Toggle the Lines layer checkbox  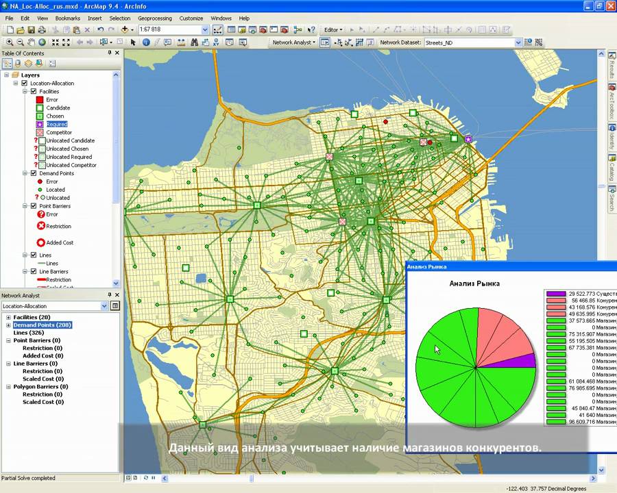coord(34,255)
